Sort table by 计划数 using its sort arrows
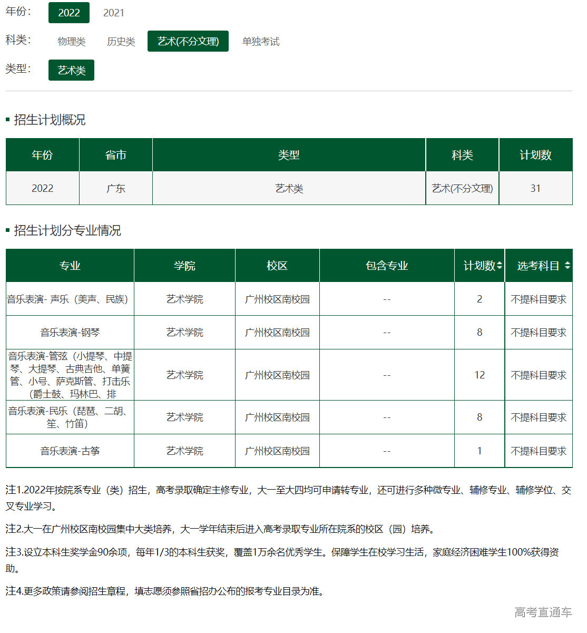Image resolution: width=587 pixels, height=633 pixels. (x=501, y=266)
